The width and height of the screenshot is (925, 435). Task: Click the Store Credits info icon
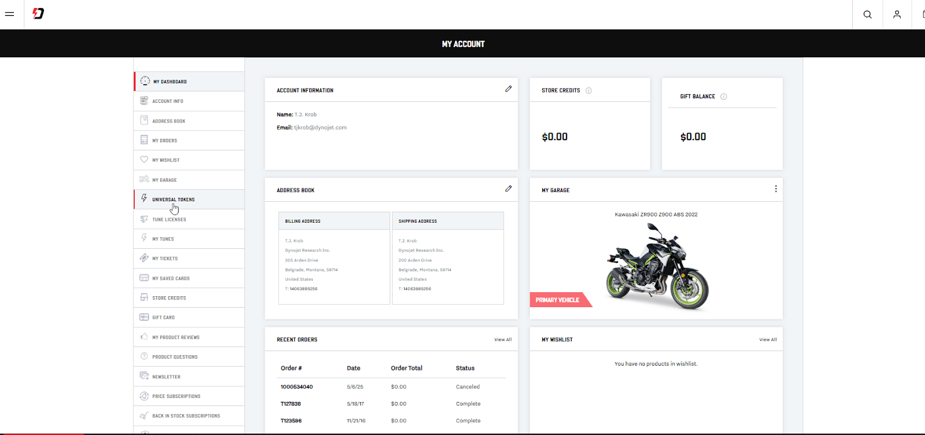[x=589, y=91]
